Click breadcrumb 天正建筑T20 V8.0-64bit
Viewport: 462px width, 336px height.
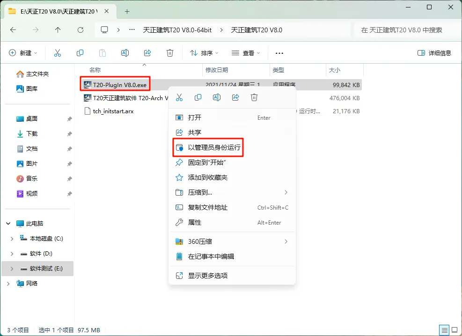click(177, 30)
